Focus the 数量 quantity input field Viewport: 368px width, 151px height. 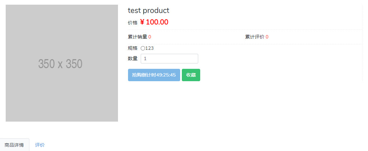(169, 58)
